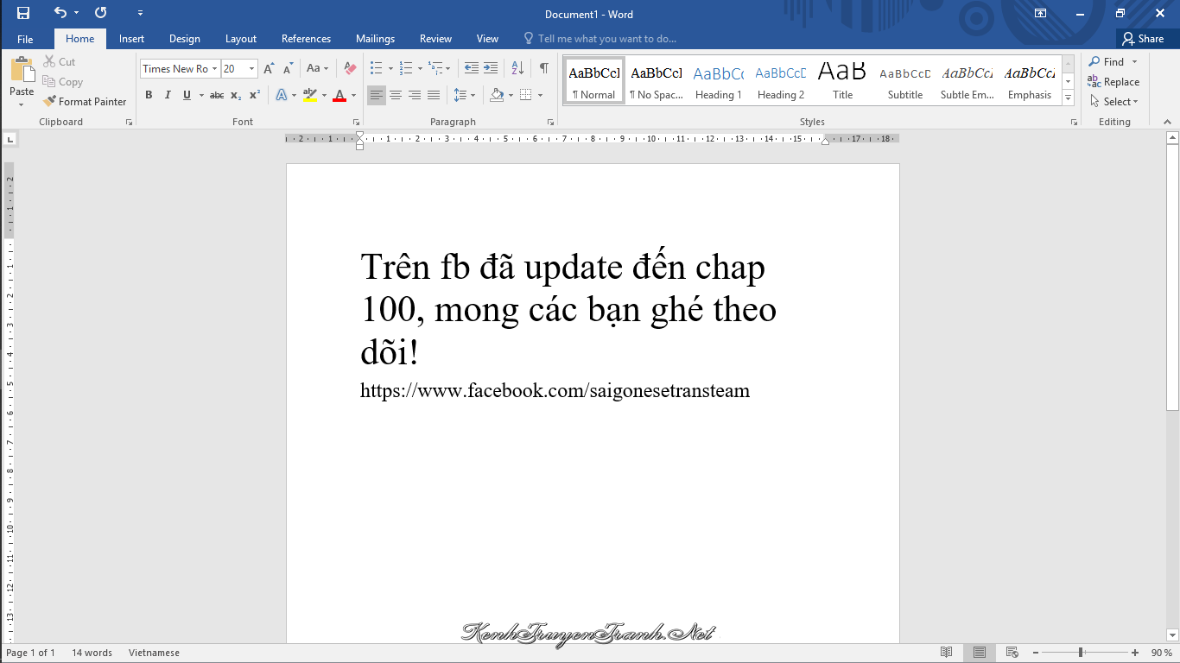Apply the Heading 1 style
This screenshot has height=663, width=1180.
tap(719, 81)
